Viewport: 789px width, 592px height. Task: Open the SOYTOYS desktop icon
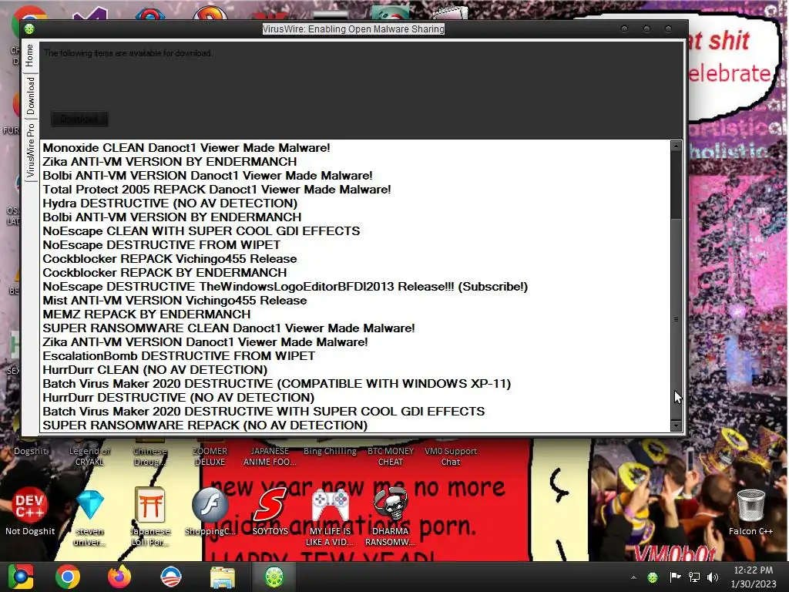[x=270, y=512]
